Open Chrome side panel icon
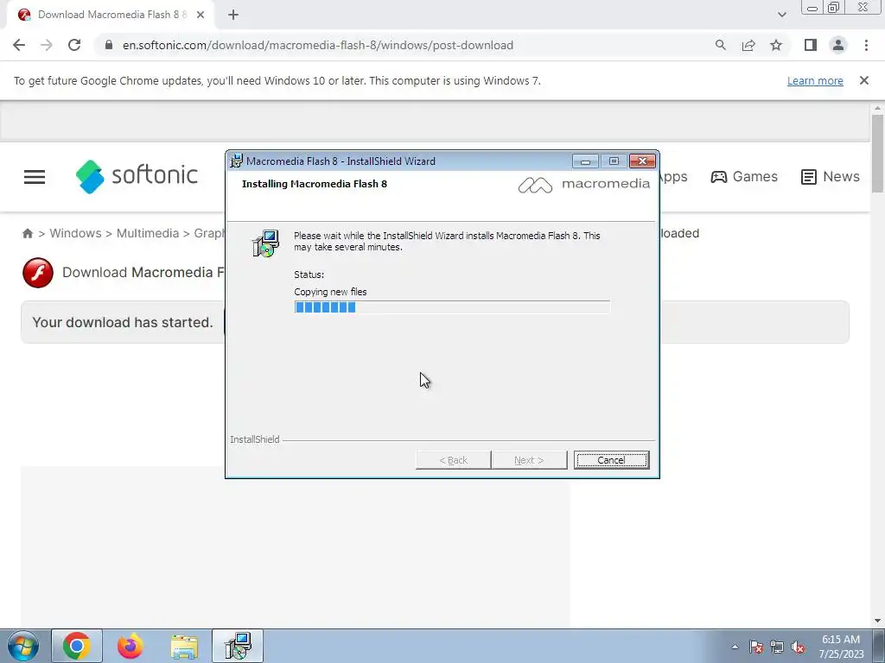This screenshot has height=663, width=885. click(x=811, y=45)
